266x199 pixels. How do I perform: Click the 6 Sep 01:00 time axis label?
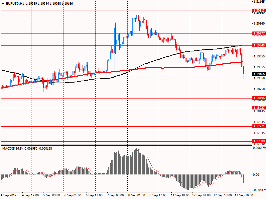point(73,195)
